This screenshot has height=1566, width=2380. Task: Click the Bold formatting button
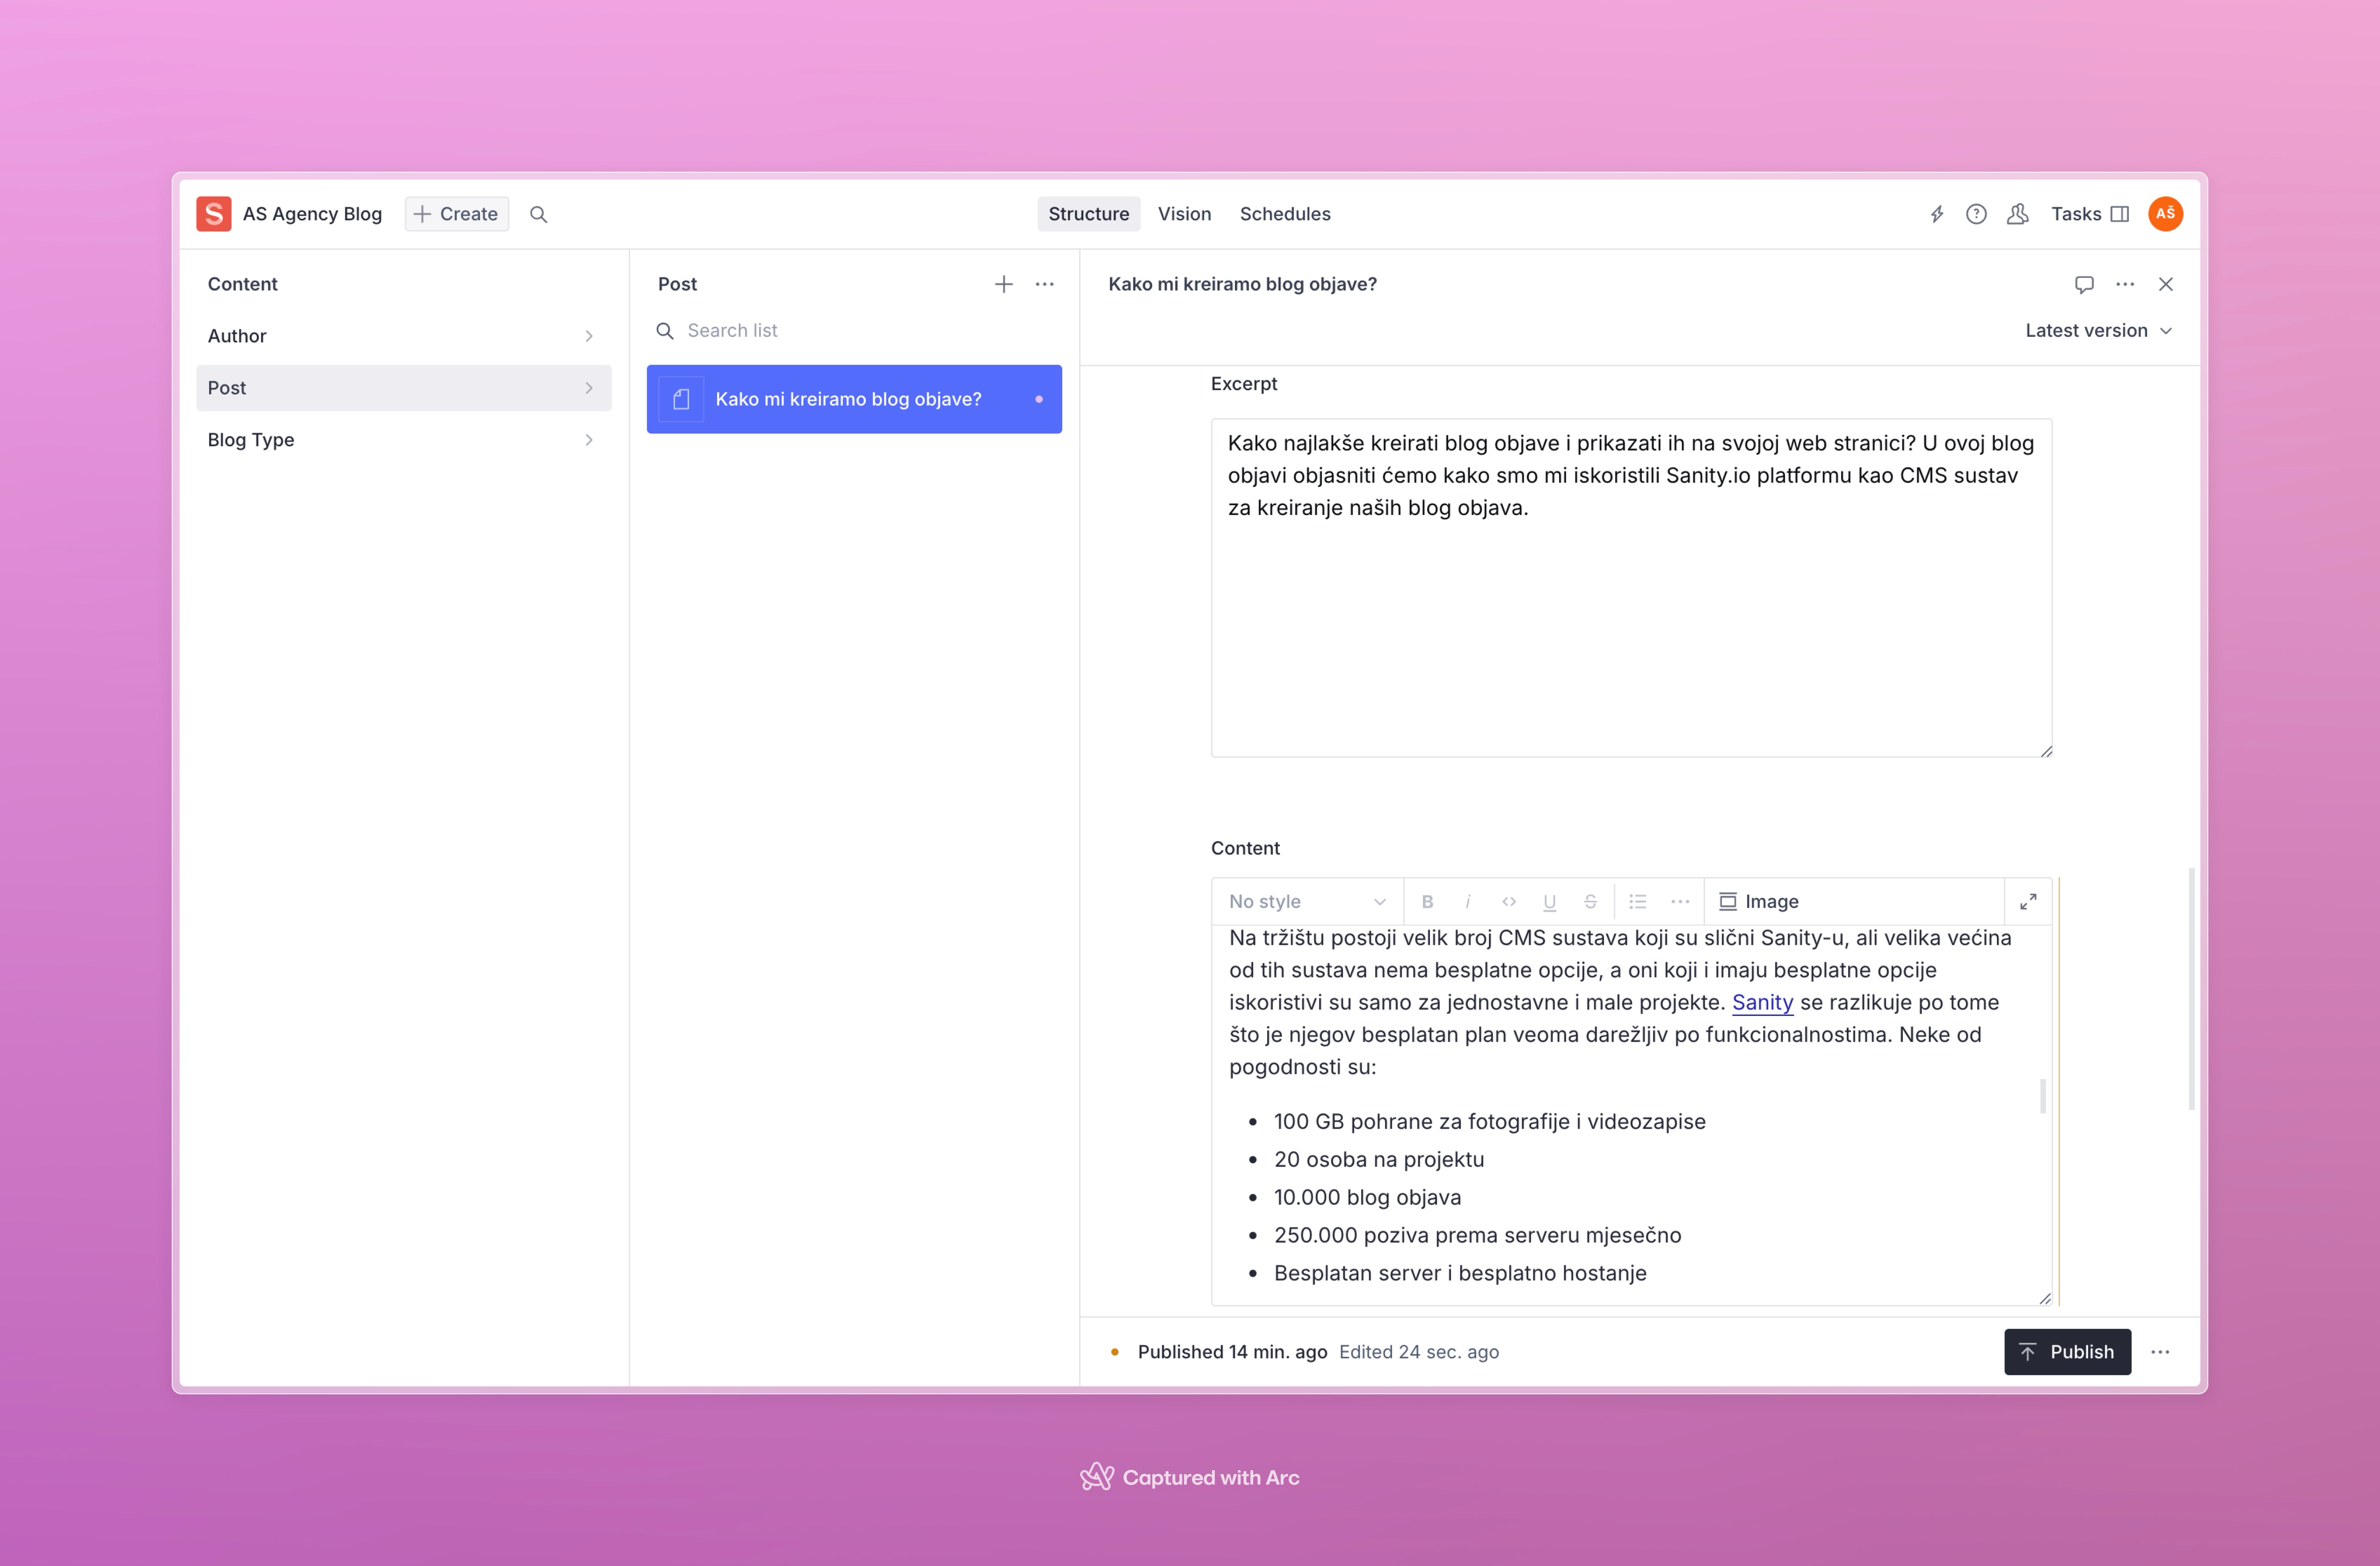1427,901
